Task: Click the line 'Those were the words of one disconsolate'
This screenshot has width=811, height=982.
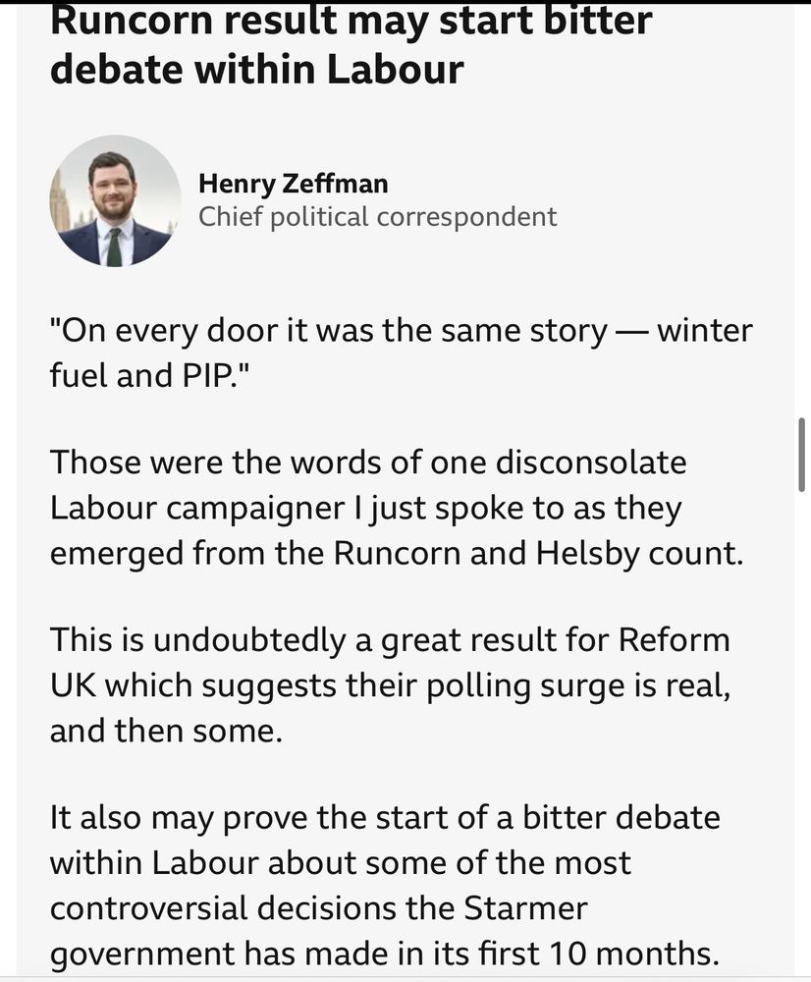Action: (368, 463)
